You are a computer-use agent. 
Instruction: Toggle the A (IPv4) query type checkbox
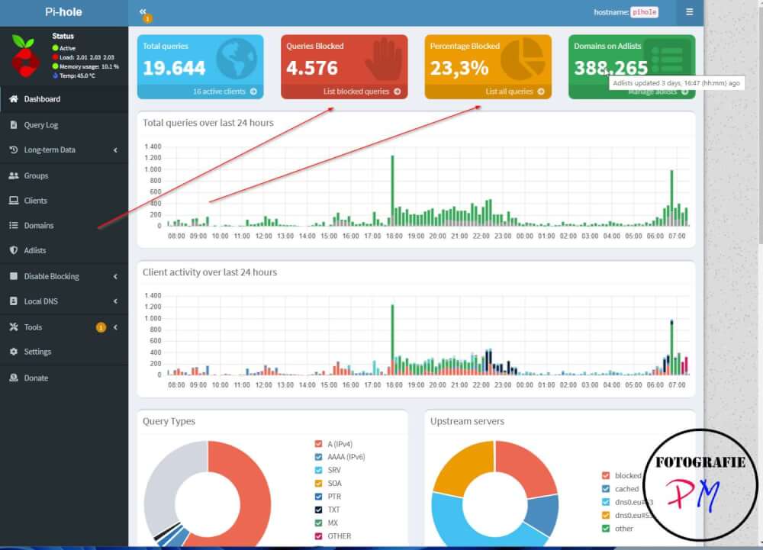318,443
